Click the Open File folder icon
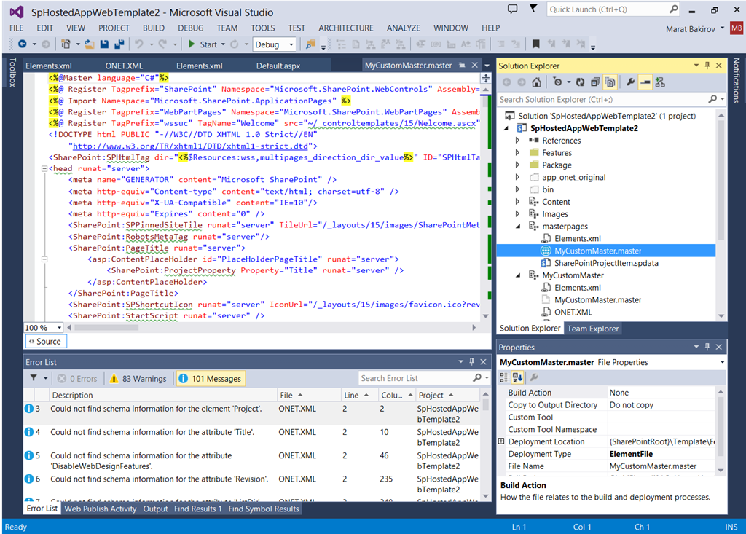746x534 pixels. [x=89, y=44]
